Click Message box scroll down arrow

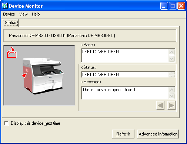coord(171,96)
